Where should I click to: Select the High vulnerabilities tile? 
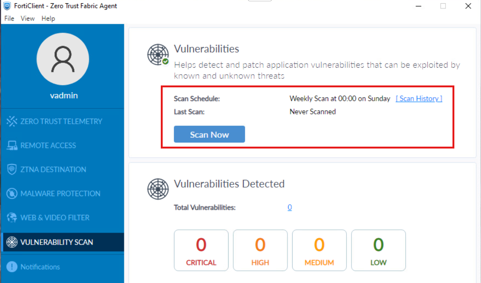click(x=260, y=250)
